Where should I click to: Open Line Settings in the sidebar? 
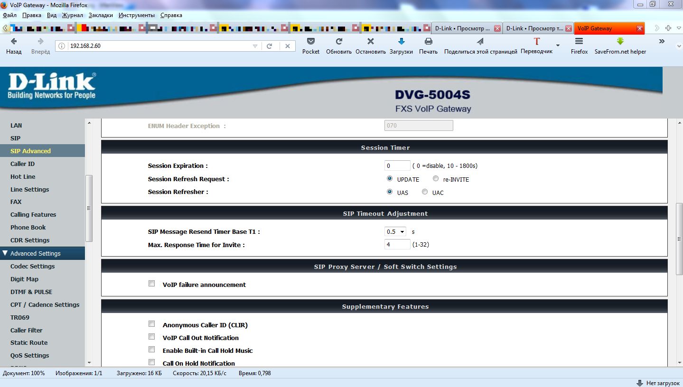click(29, 190)
